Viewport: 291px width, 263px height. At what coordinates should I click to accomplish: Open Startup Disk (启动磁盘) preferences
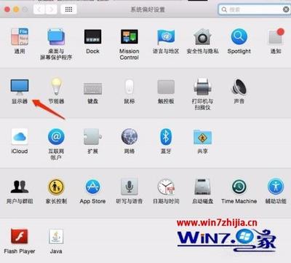click(202, 187)
